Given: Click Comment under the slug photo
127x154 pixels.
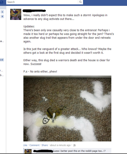Looking at the screenshot, I should click(x=35, y=145).
